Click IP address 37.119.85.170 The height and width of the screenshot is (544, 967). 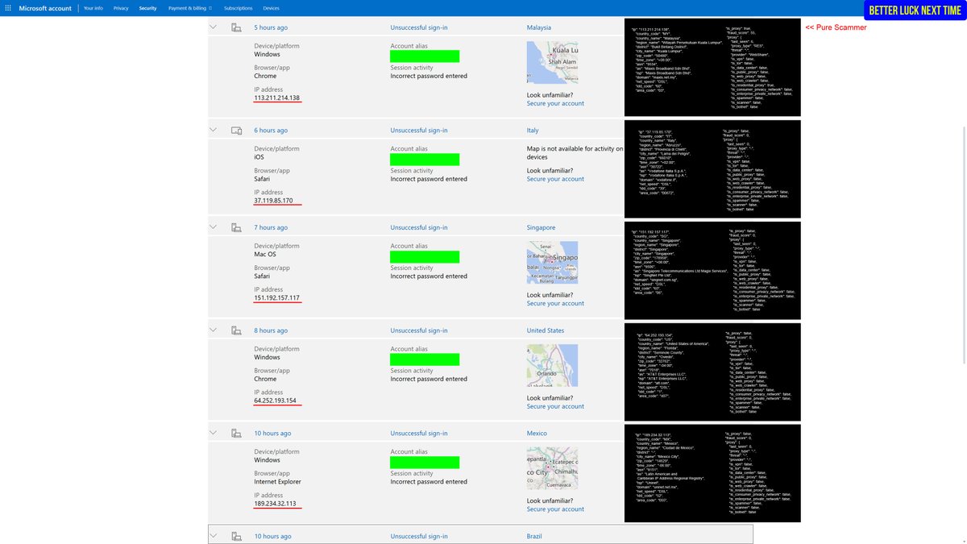tap(273, 201)
